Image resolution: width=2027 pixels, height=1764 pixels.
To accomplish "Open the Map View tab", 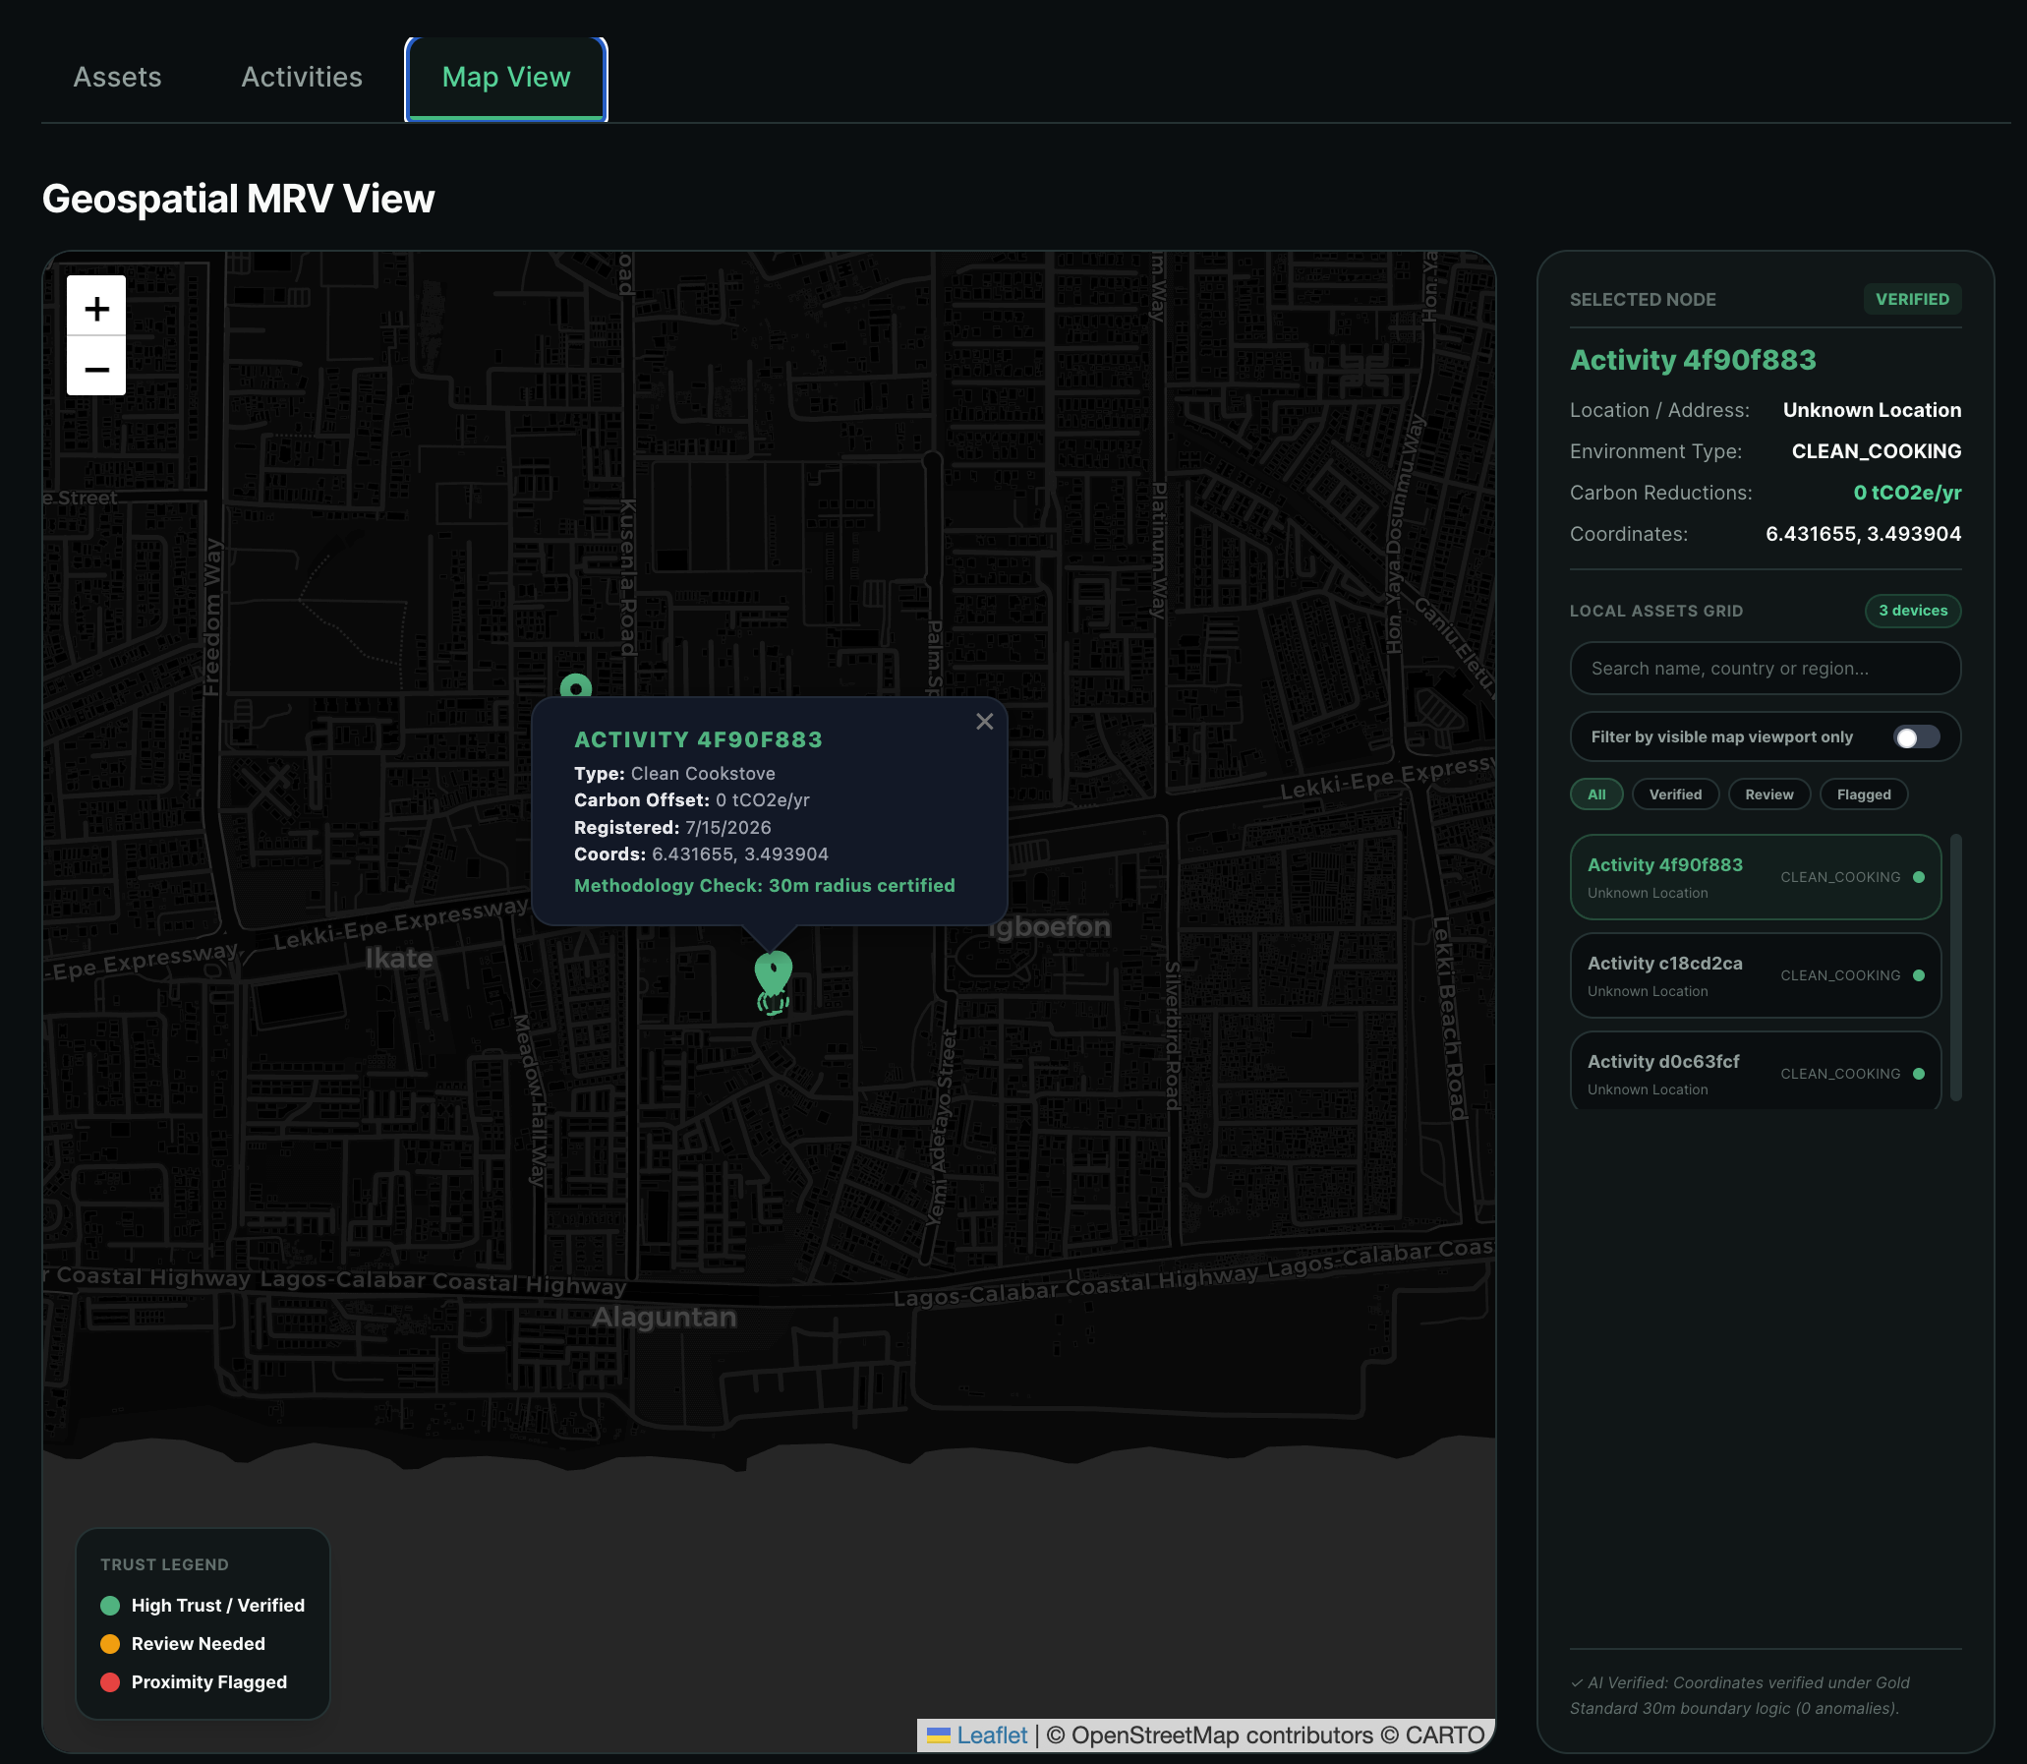I will click(x=505, y=78).
